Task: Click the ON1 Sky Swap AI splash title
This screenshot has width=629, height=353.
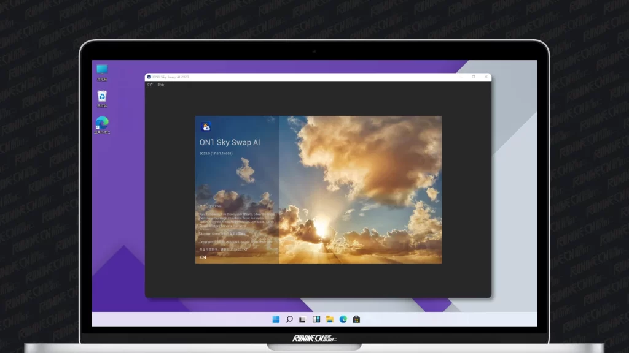Action: [x=230, y=142]
